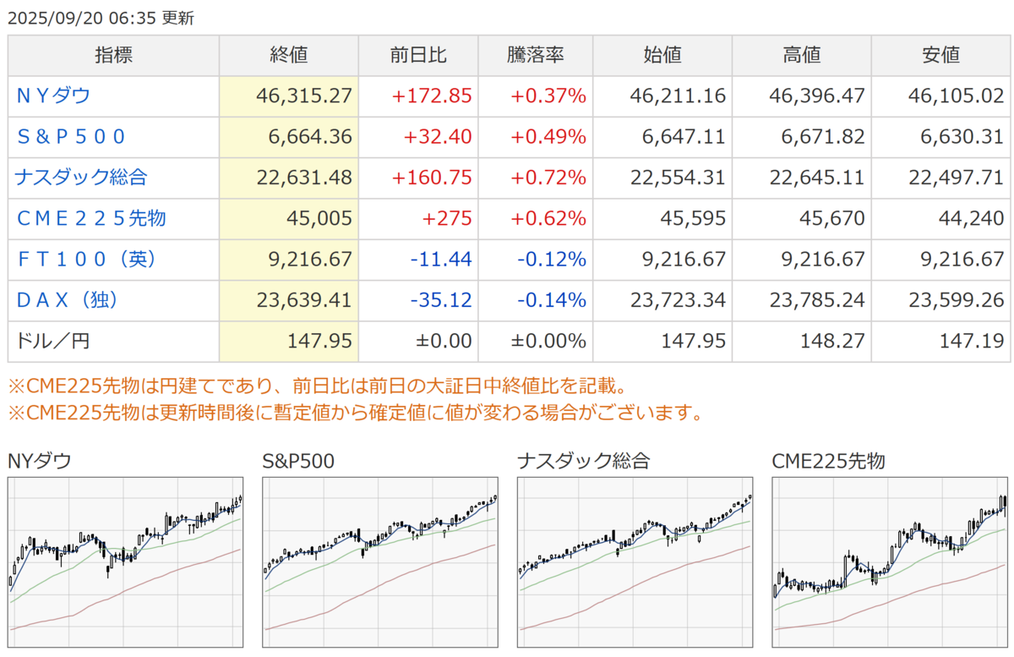This screenshot has height=657, width=1014.
Task: Open the CME225先物 link
Action: pyautogui.click(x=90, y=218)
